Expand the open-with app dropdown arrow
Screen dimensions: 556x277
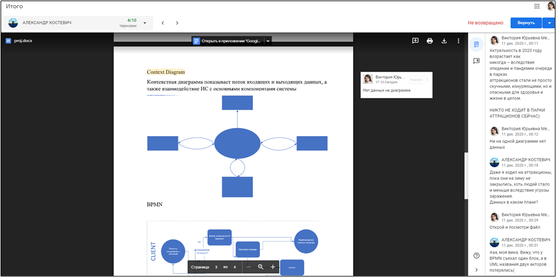coord(268,41)
